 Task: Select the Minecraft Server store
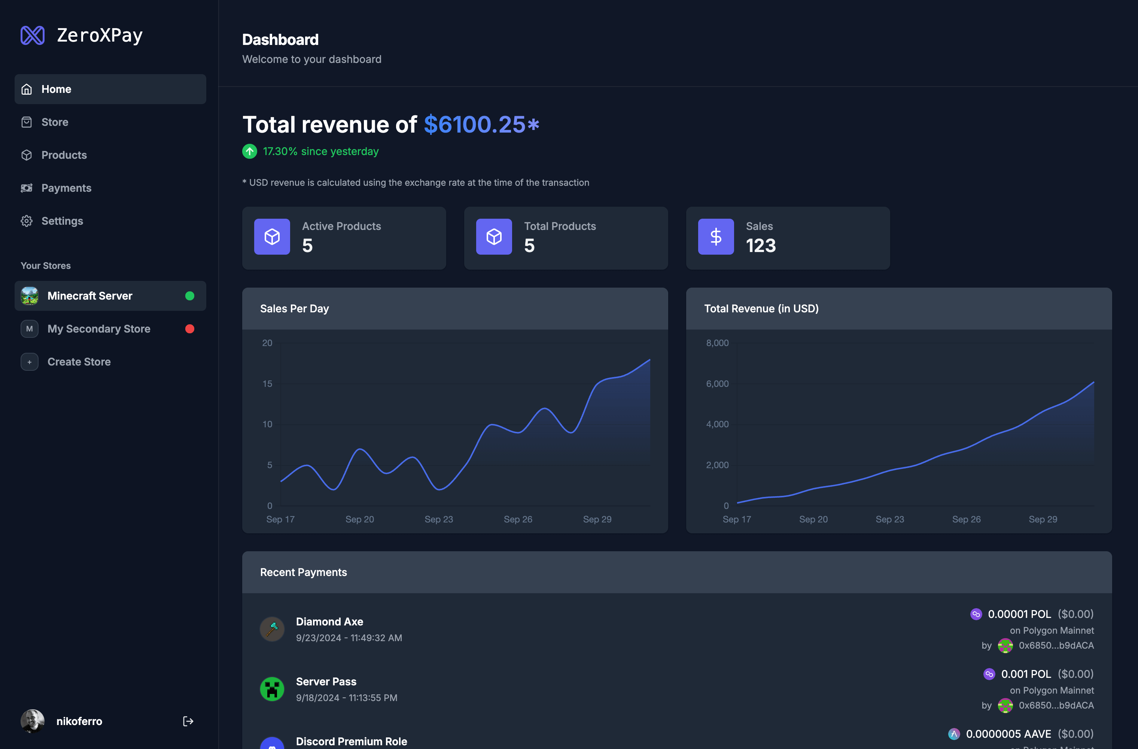click(x=110, y=295)
